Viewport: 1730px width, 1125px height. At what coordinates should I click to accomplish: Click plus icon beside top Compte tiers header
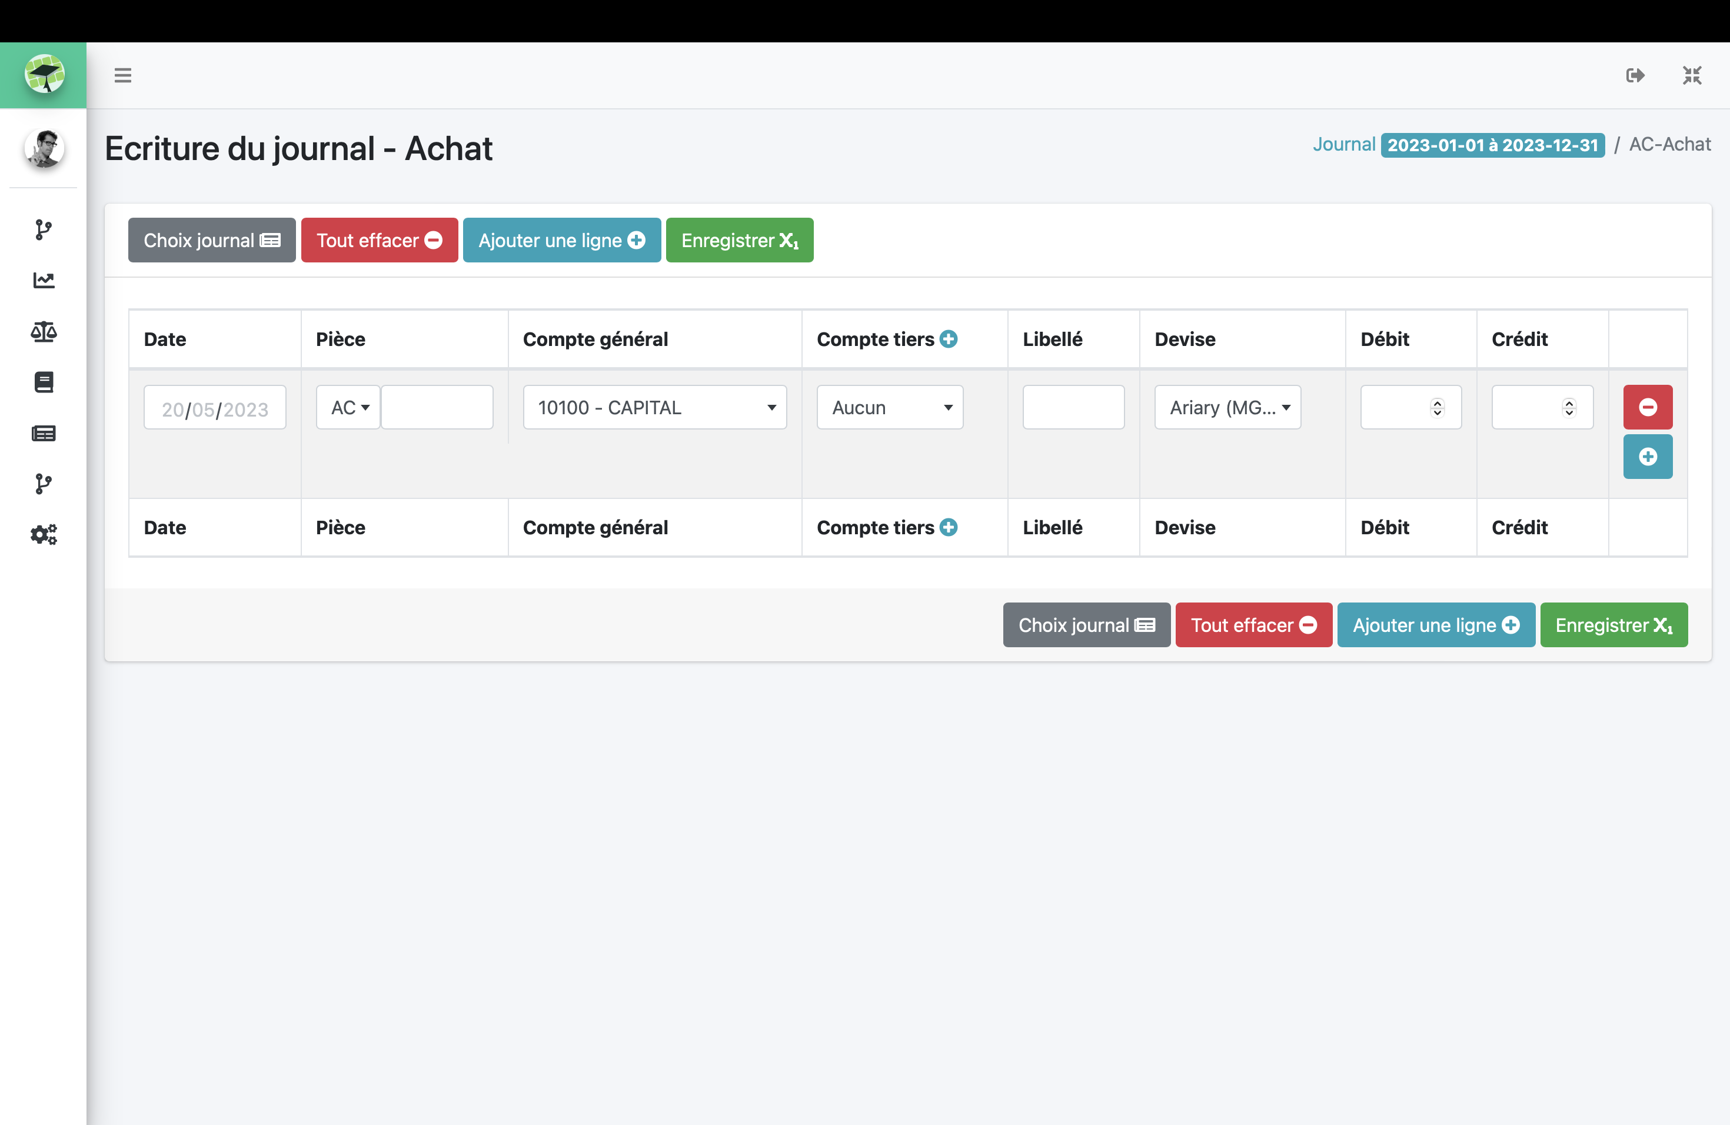tap(949, 339)
